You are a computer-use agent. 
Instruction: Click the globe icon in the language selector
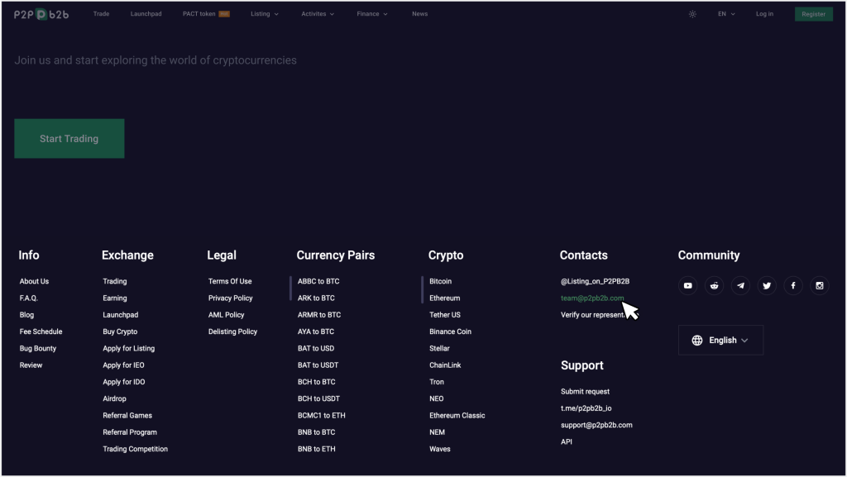point(697,340)
